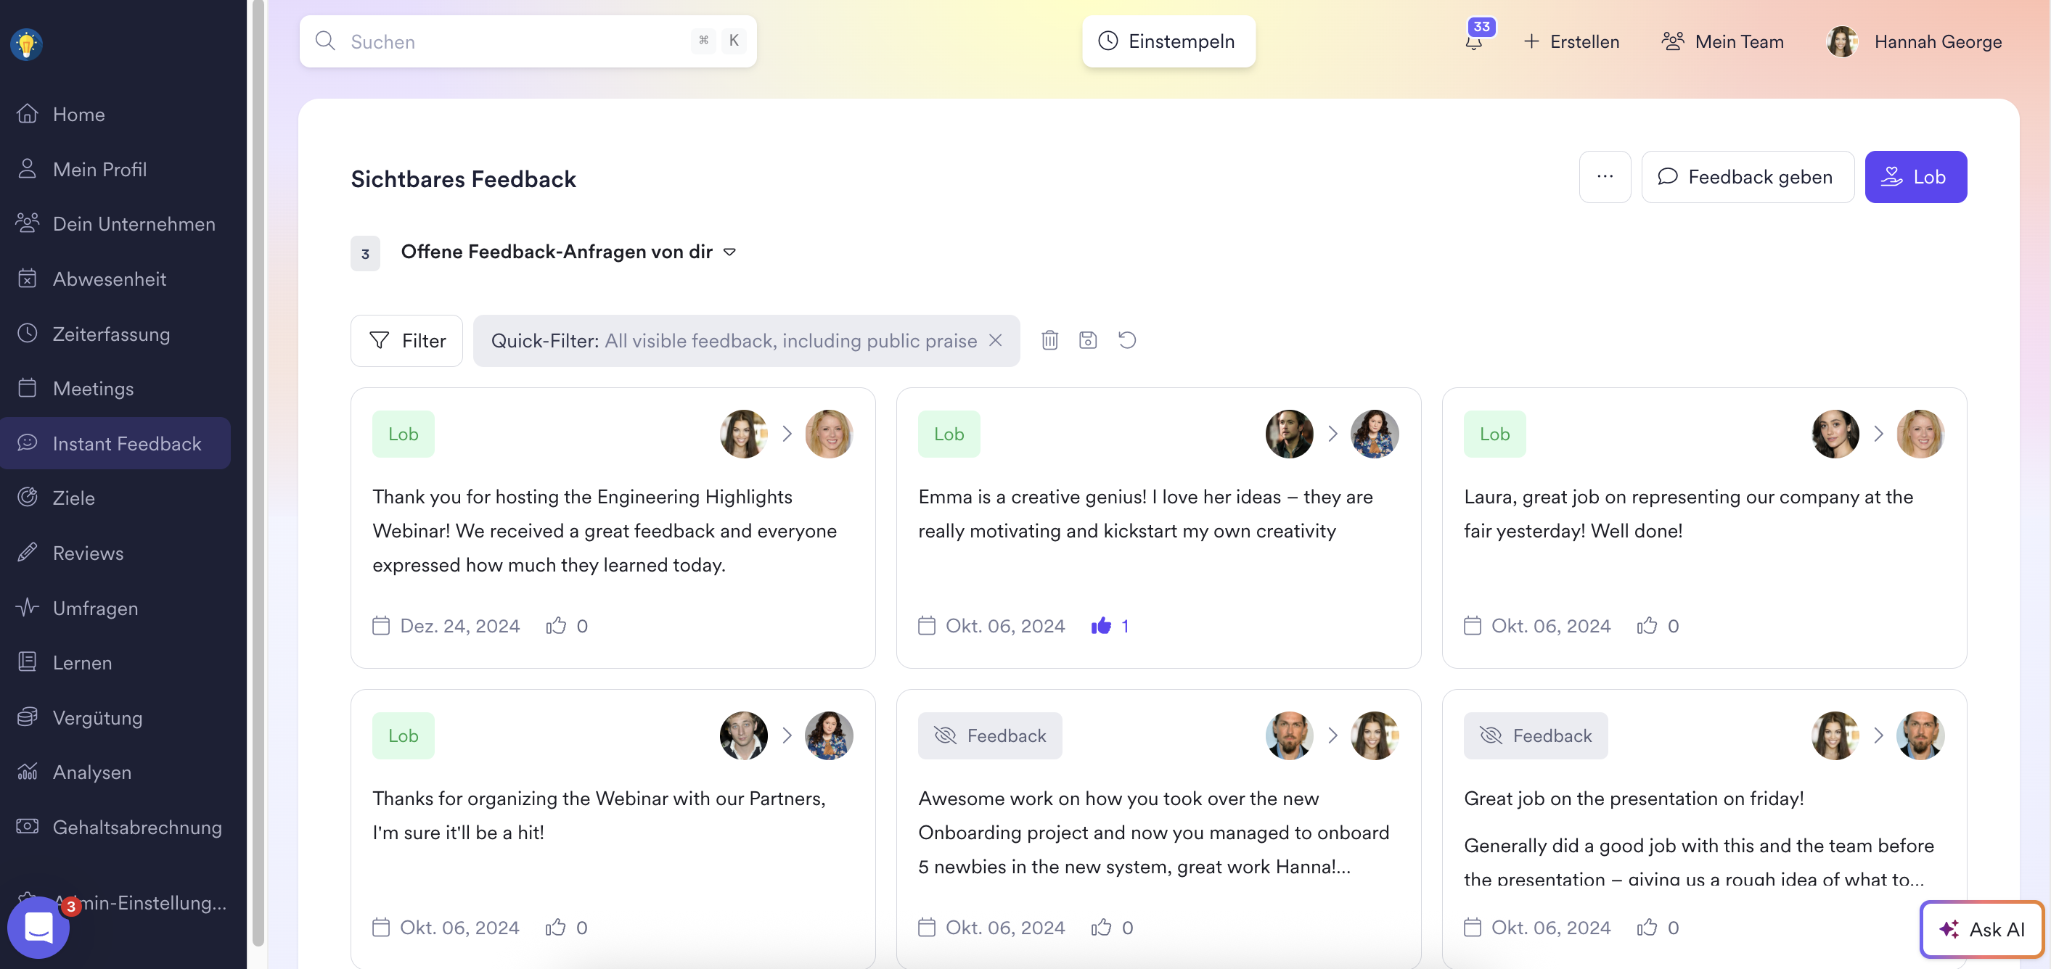Click the reset filter arrow icon

[1126, 340]
